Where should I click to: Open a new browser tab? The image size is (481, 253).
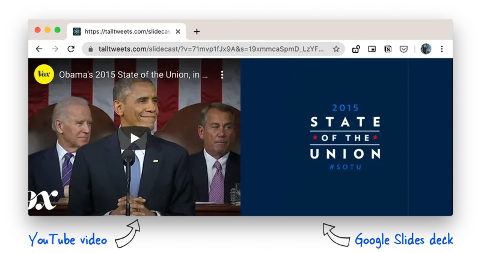tap(197, 31)
